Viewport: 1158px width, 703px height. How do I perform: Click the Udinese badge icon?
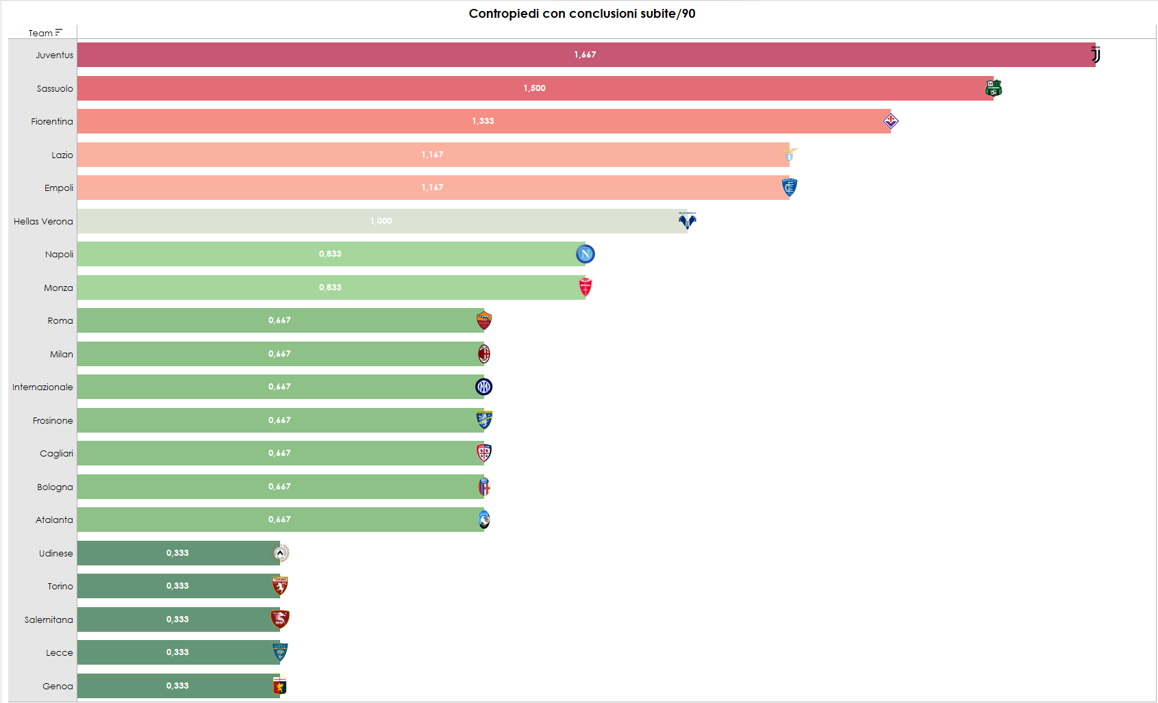click(x=280, y=553)
